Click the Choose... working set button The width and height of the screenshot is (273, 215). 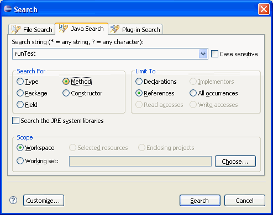click(235, 162)
